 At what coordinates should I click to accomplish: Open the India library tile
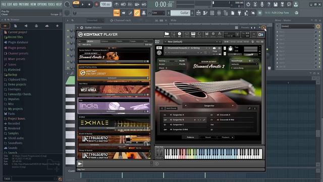point(114,106)
